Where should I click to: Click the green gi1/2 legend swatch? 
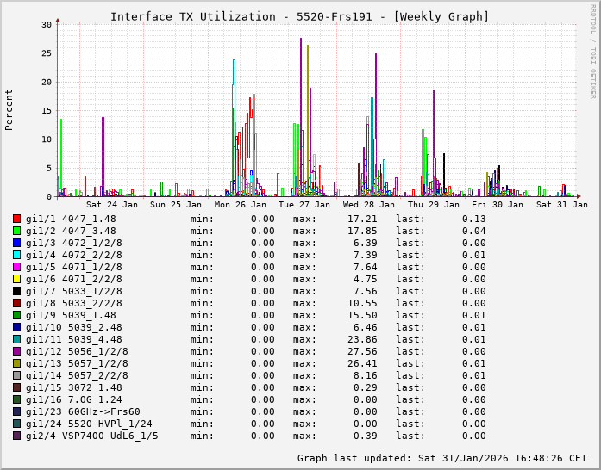(16, 231)
